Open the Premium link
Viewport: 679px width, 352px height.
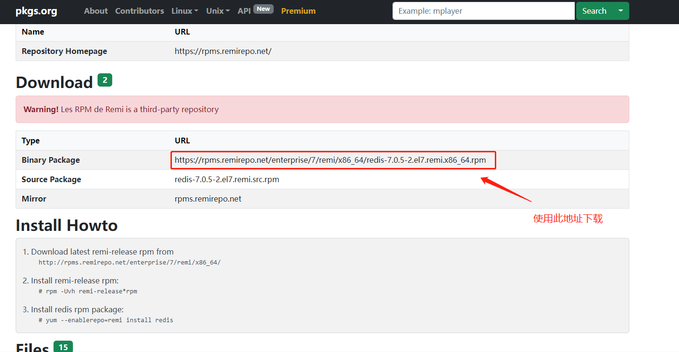pos(298,11)
